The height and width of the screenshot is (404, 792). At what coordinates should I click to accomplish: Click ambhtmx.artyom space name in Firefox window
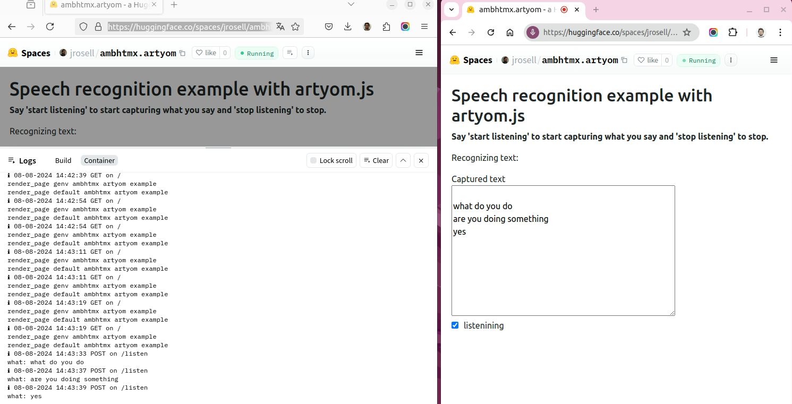tap(138, 53)
